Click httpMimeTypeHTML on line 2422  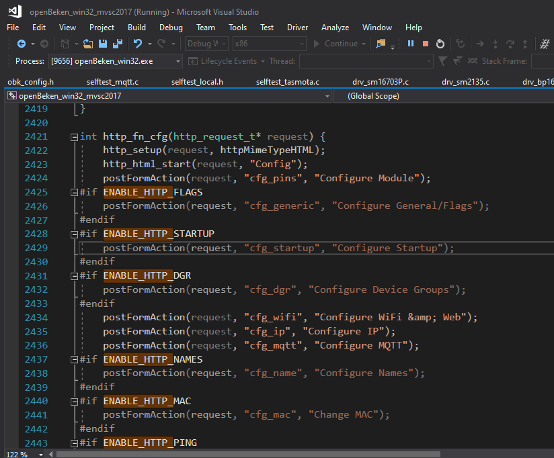tap(267, 150)
